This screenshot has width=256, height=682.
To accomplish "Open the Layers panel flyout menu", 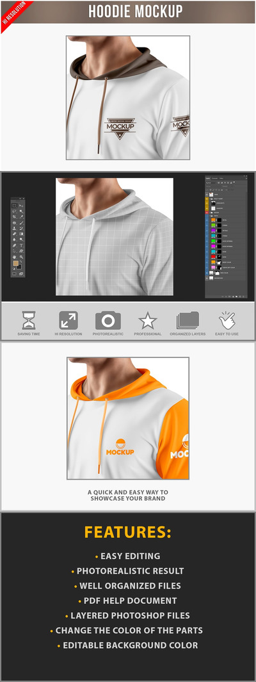I will click(x=246, y=178).
